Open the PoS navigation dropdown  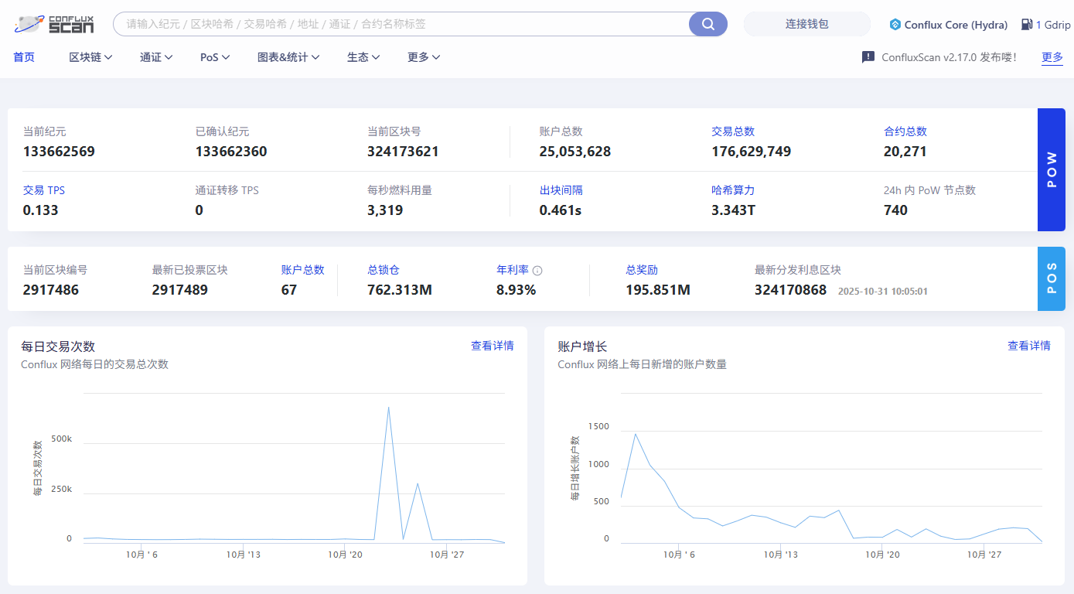(x=214, y=57)
